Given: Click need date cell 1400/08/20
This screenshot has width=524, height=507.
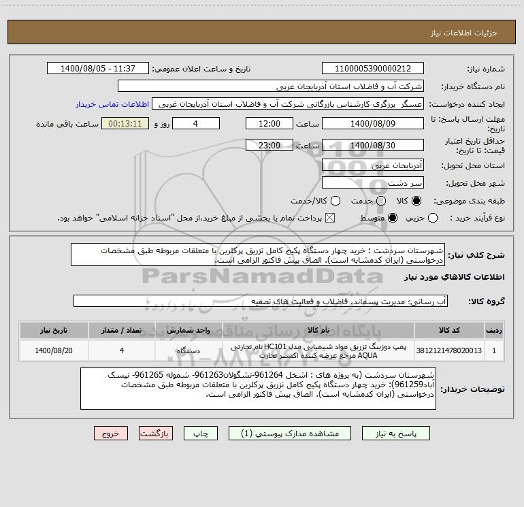Looking at the screenshot, I should pos(54,350).
